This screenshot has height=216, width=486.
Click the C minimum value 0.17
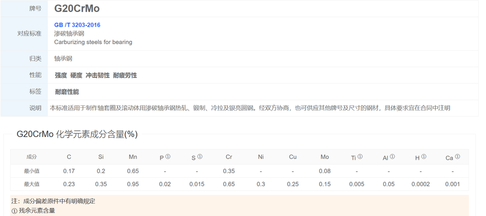click(x=69, y=171)
